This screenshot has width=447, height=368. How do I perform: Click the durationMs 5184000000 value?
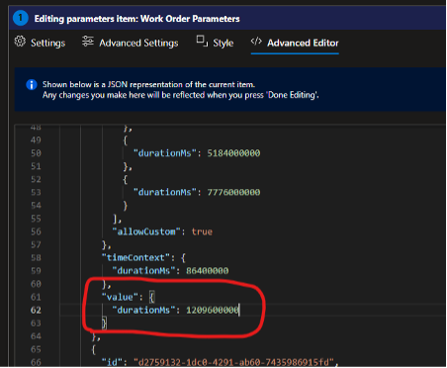[x=233, y=153]
